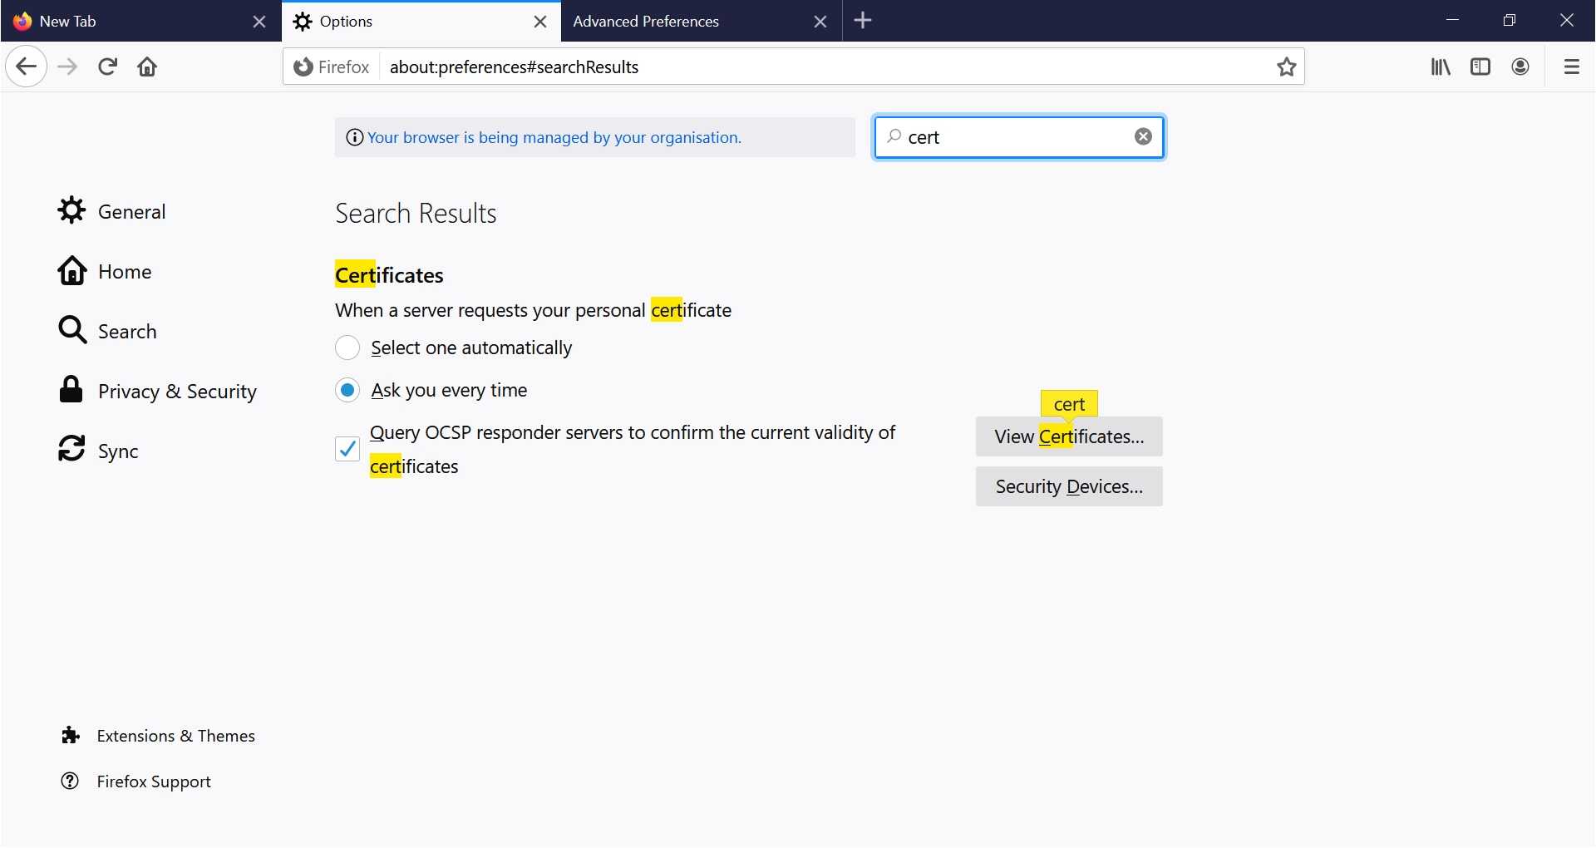This screenshot has width=1596, height=848.
Task: Focus the address bar URL field
Action: coord(823,67)
